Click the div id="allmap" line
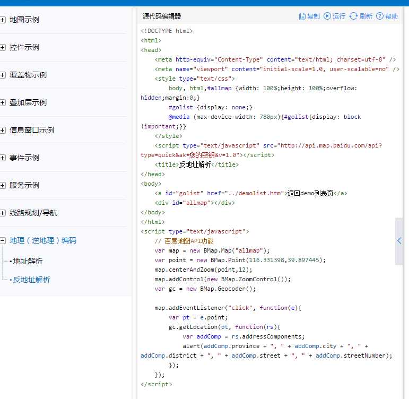 195,203
